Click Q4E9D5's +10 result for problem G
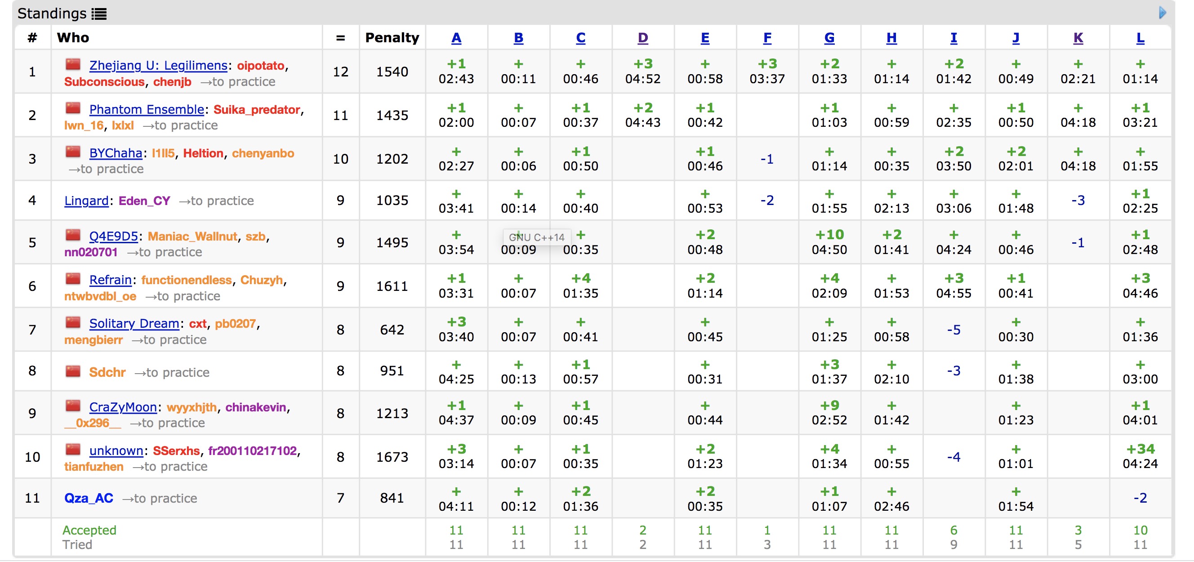This screenshot has height=562, width=1194. click(x=829, y=235)
